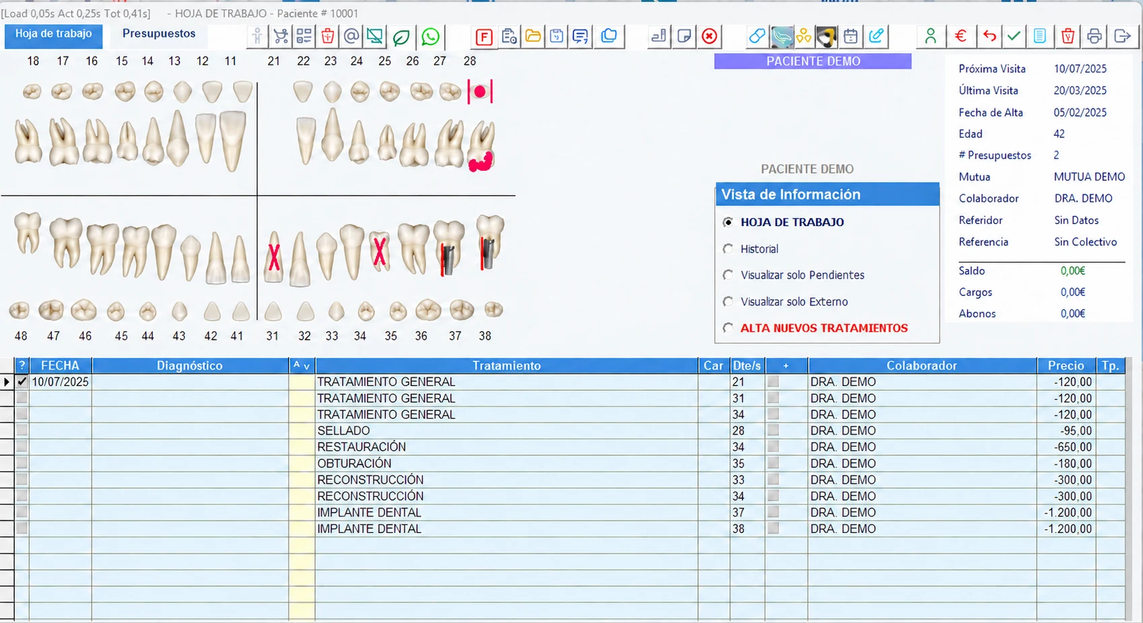This screenshot has height=623, width=1143.
Task: Toggle left checkbox in SELLADO row
Action: click(22, 431)
